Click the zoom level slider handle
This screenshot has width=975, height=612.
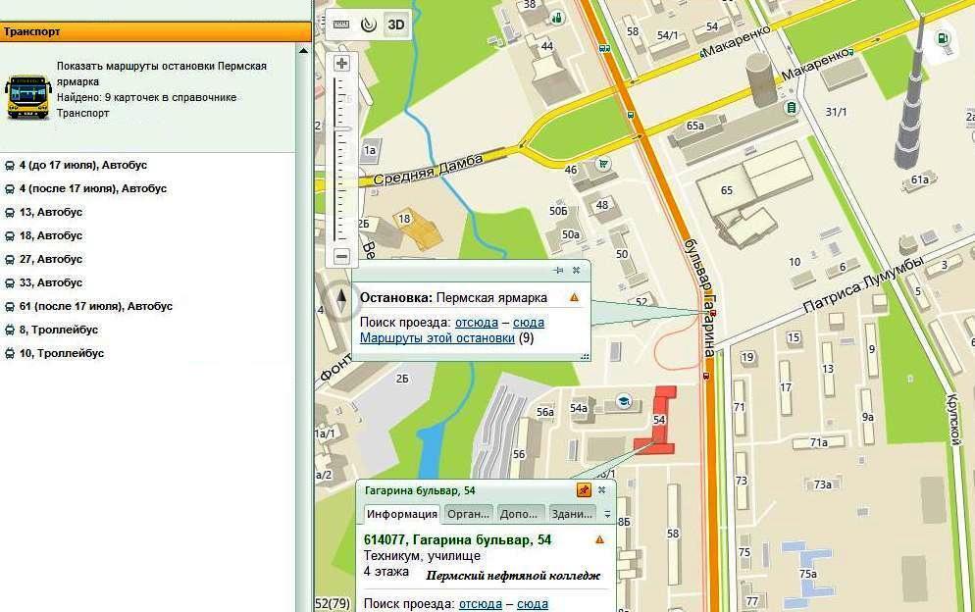(341, 128)
